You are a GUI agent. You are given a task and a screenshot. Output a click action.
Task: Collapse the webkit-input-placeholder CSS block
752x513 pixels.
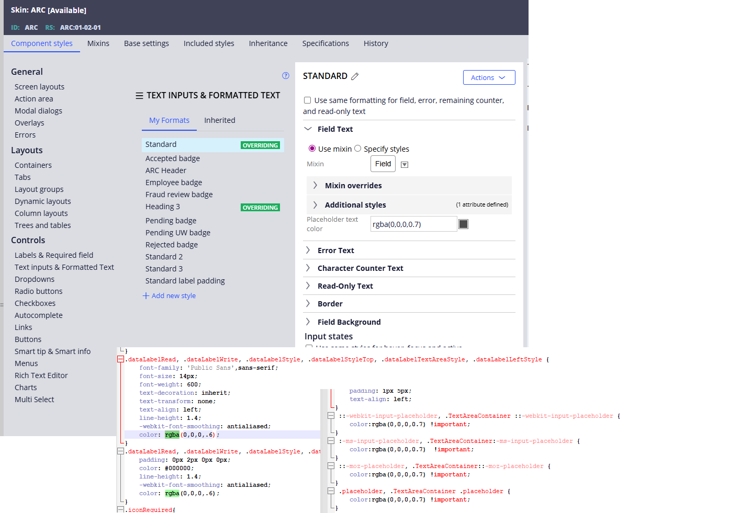click(x=331, y=416)
